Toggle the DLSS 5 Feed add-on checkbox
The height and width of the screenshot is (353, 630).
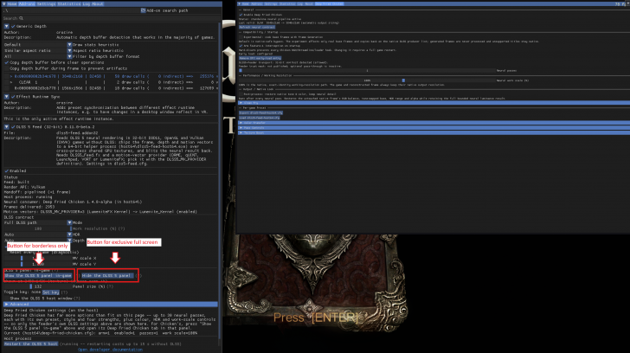pos(13,127)
